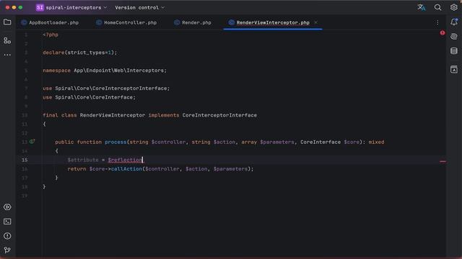Open the translate language icon
This screenshot has width=462, height=259.
pyautogui.click(x=422, y=7)
